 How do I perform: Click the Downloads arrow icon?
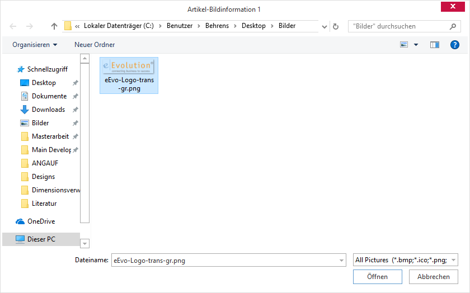(25, 110)
